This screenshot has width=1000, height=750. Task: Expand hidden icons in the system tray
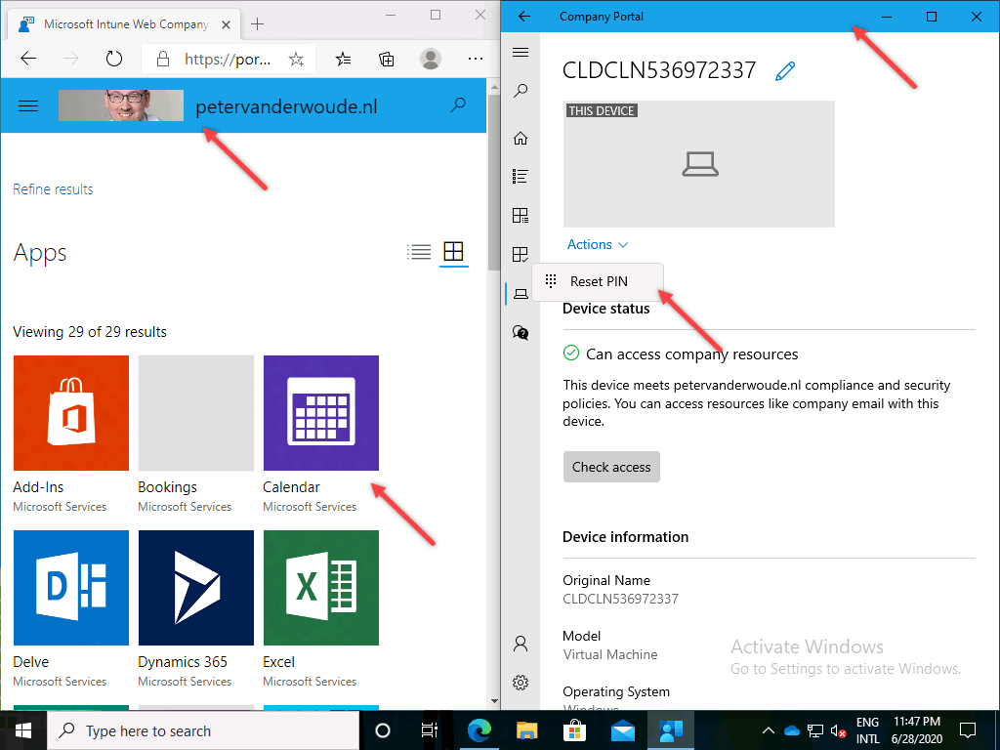pos(769,730)
